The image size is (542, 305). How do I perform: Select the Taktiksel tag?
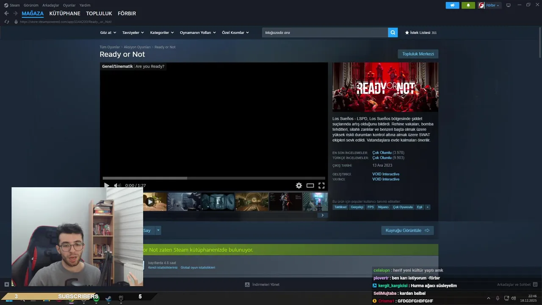pos(340,207)
